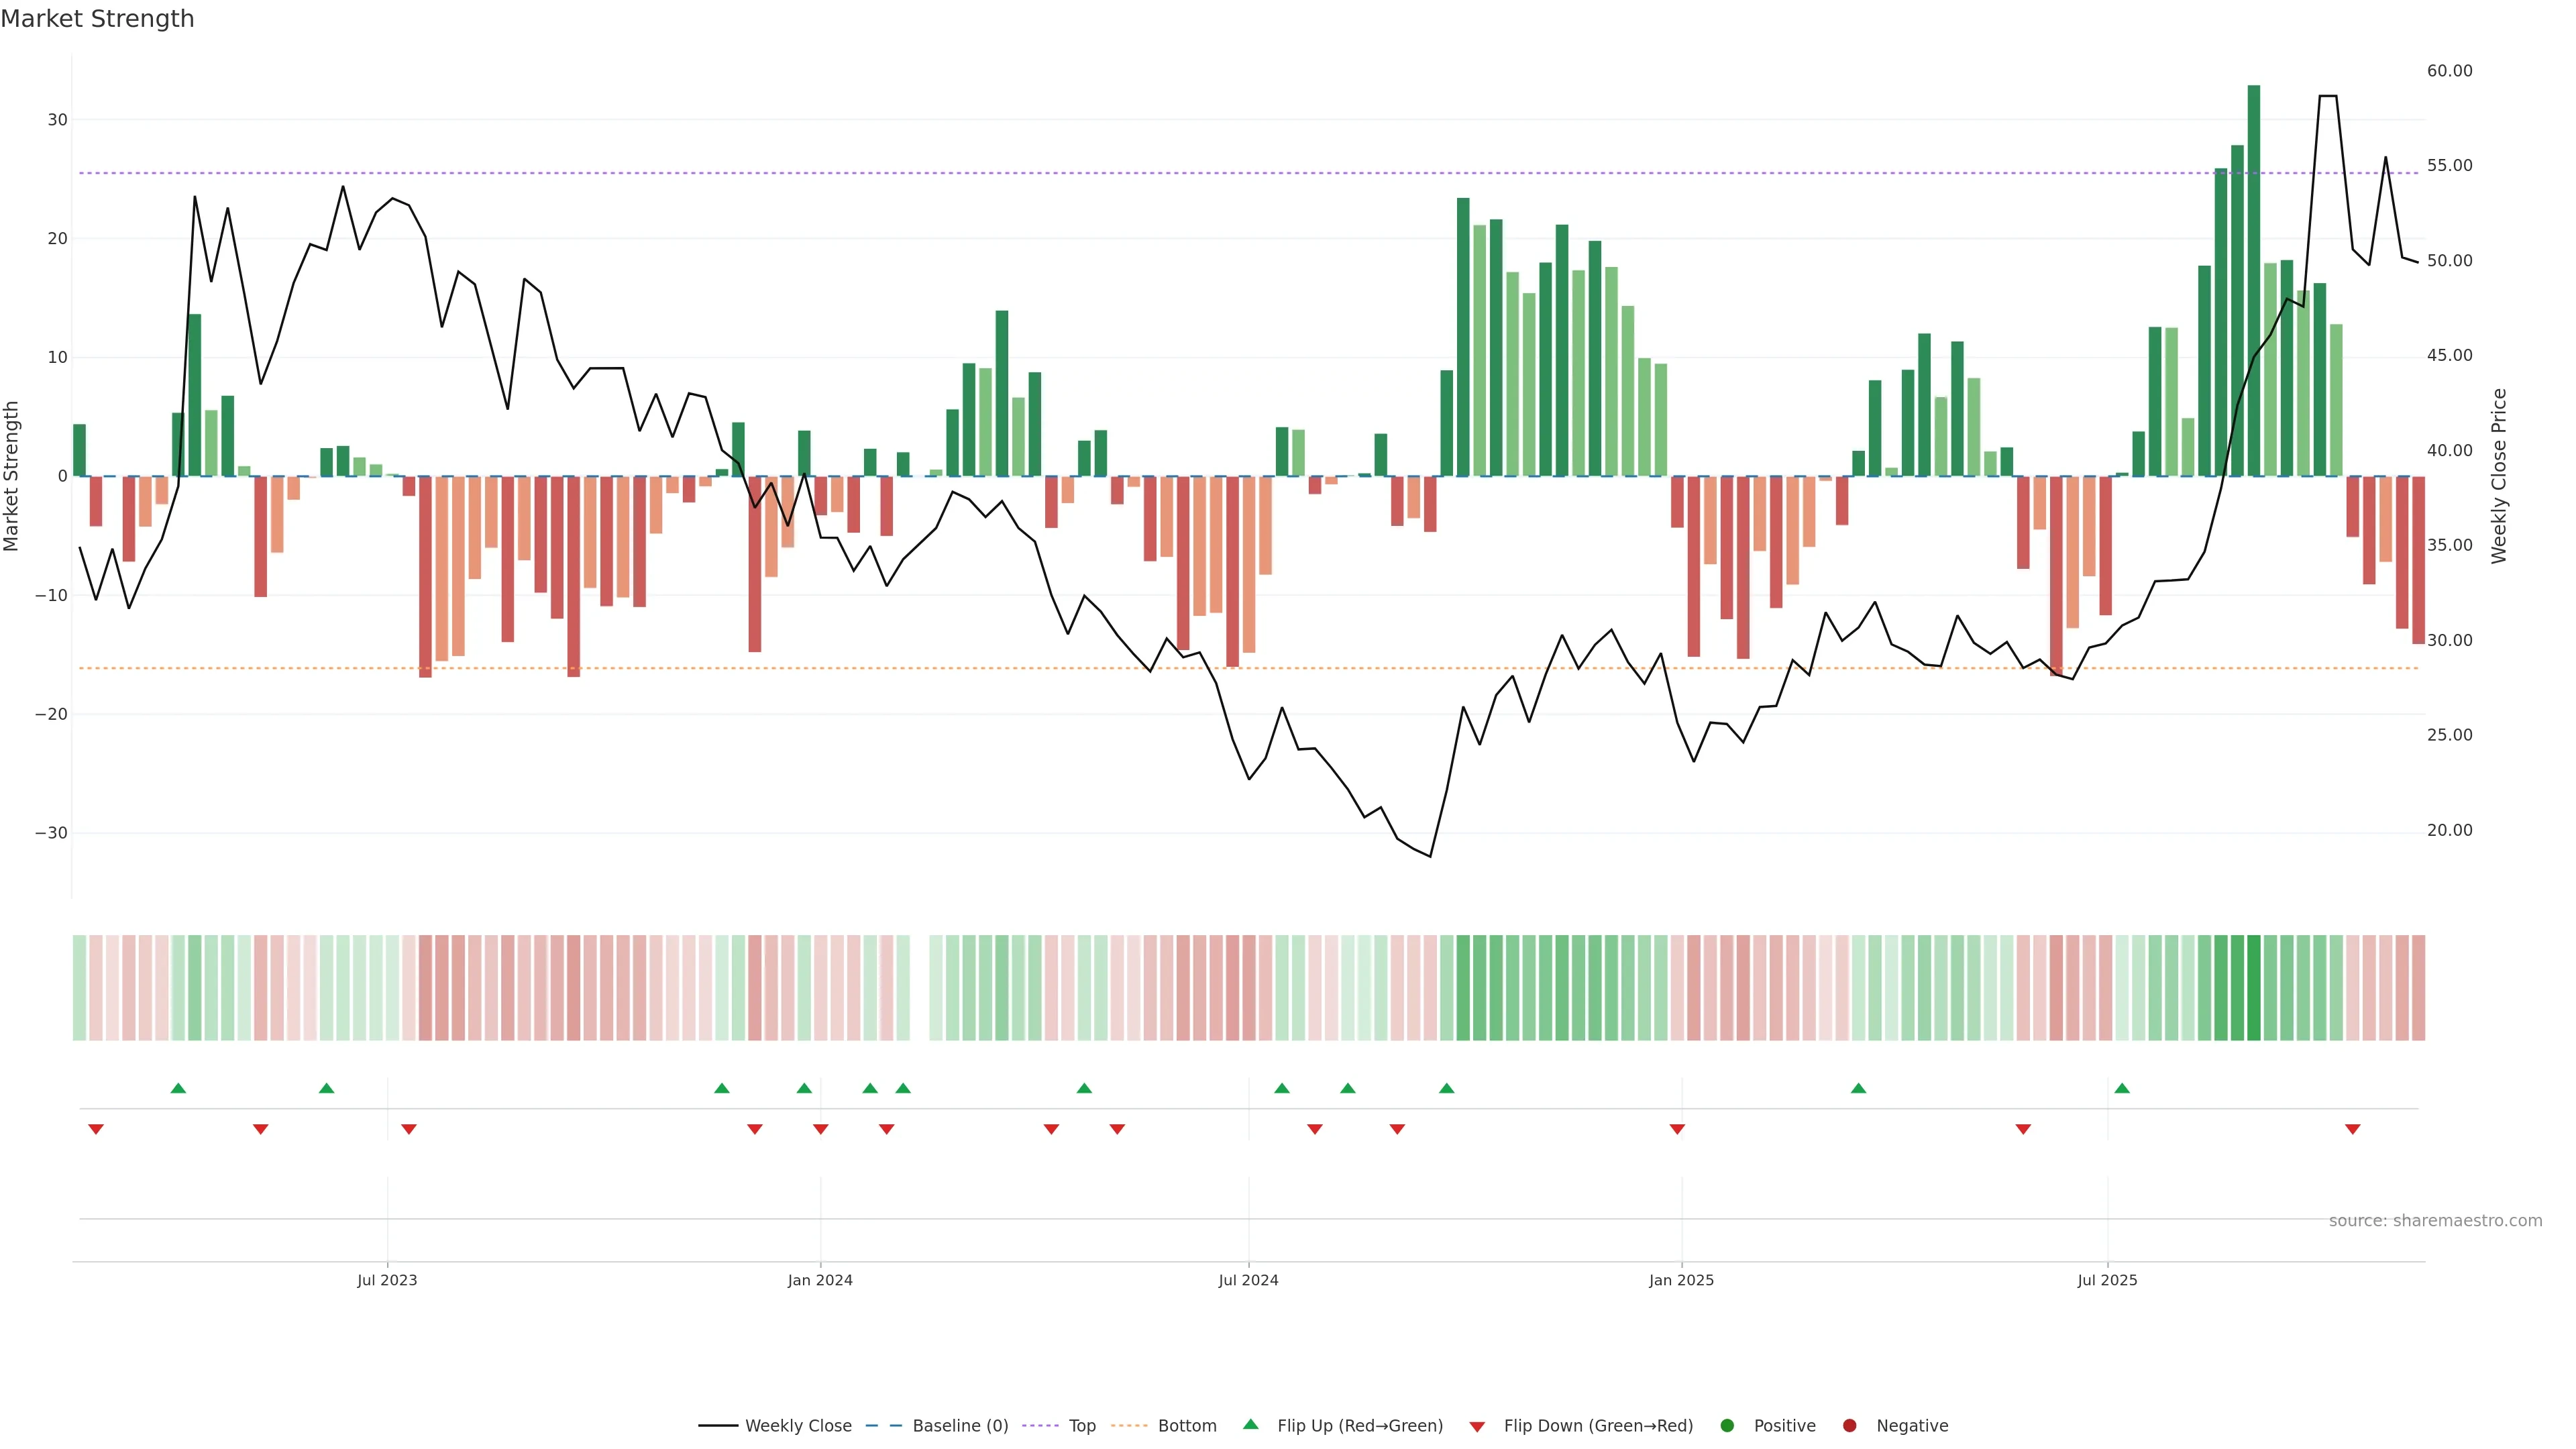Click flip-down marker at Jan 2025 gridline
2576x1449 pixels.
click(1677, 1129)
